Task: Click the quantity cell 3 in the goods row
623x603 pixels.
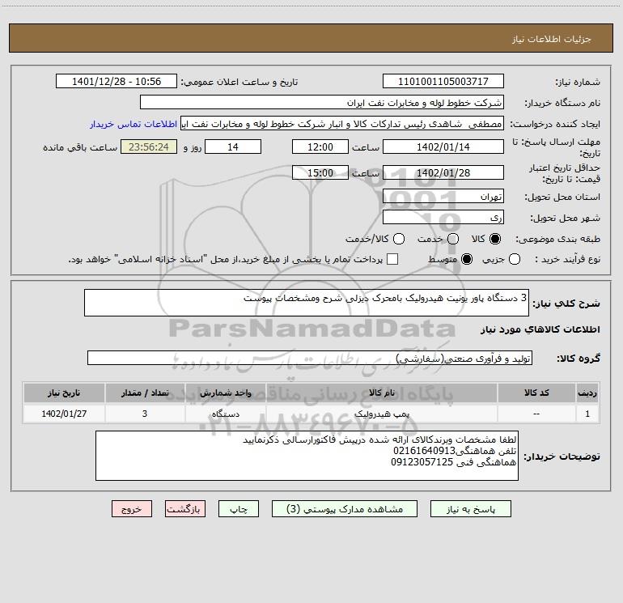Action: pos(145,414)
